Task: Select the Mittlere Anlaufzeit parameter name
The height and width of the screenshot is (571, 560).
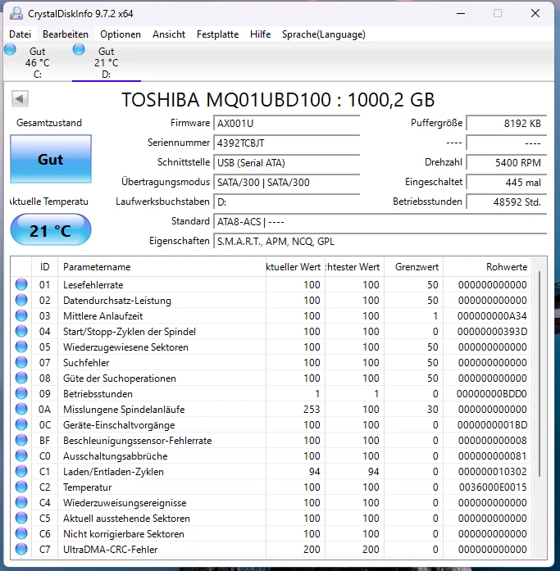Action: point(102,315)
